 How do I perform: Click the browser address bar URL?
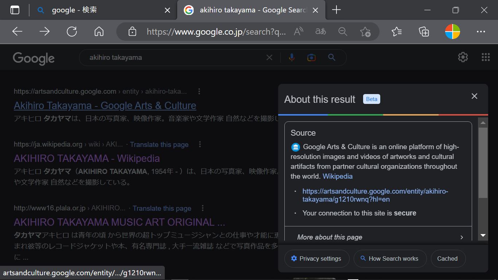point(216,32)
